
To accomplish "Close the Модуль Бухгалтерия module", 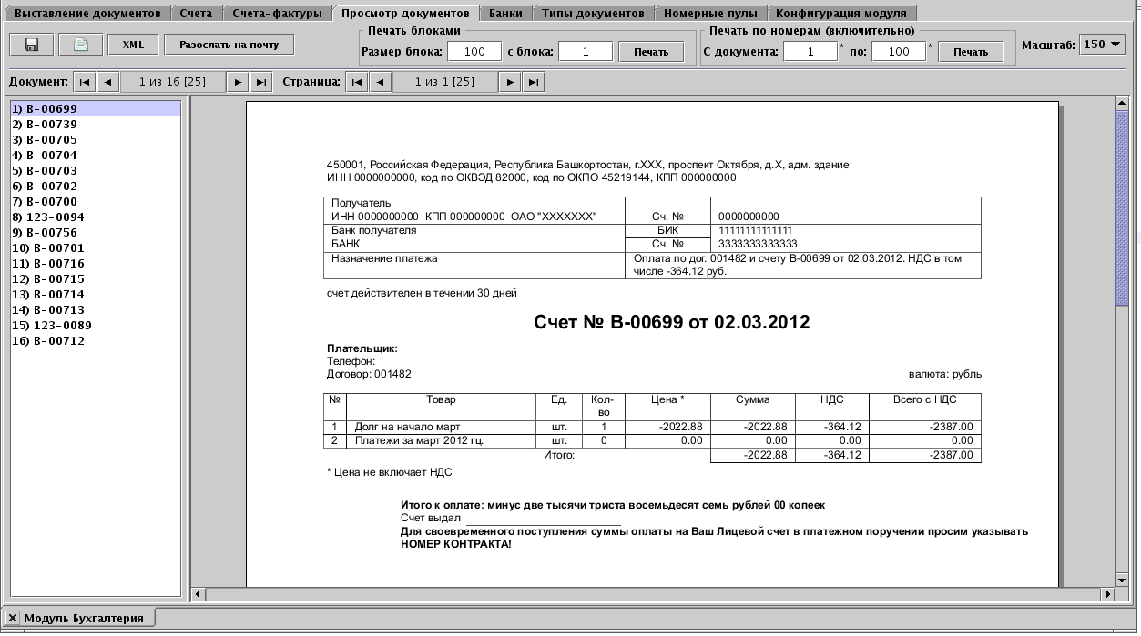I will click(x=13, y=618).
